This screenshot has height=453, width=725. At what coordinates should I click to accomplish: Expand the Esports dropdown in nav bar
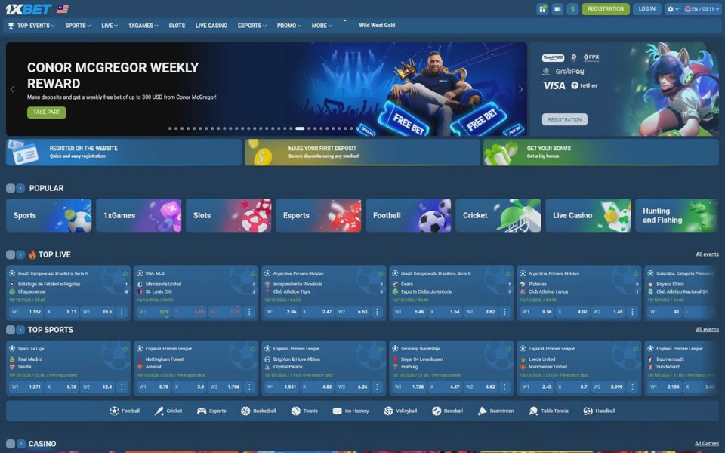tap(252, 26)
